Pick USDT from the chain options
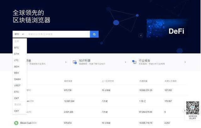 click(x=17, y=86)
